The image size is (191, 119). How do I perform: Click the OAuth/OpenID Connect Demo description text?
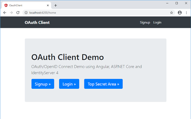87,70
